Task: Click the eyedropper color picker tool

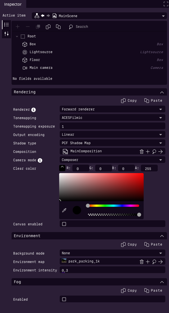Action: coord(64,210)
